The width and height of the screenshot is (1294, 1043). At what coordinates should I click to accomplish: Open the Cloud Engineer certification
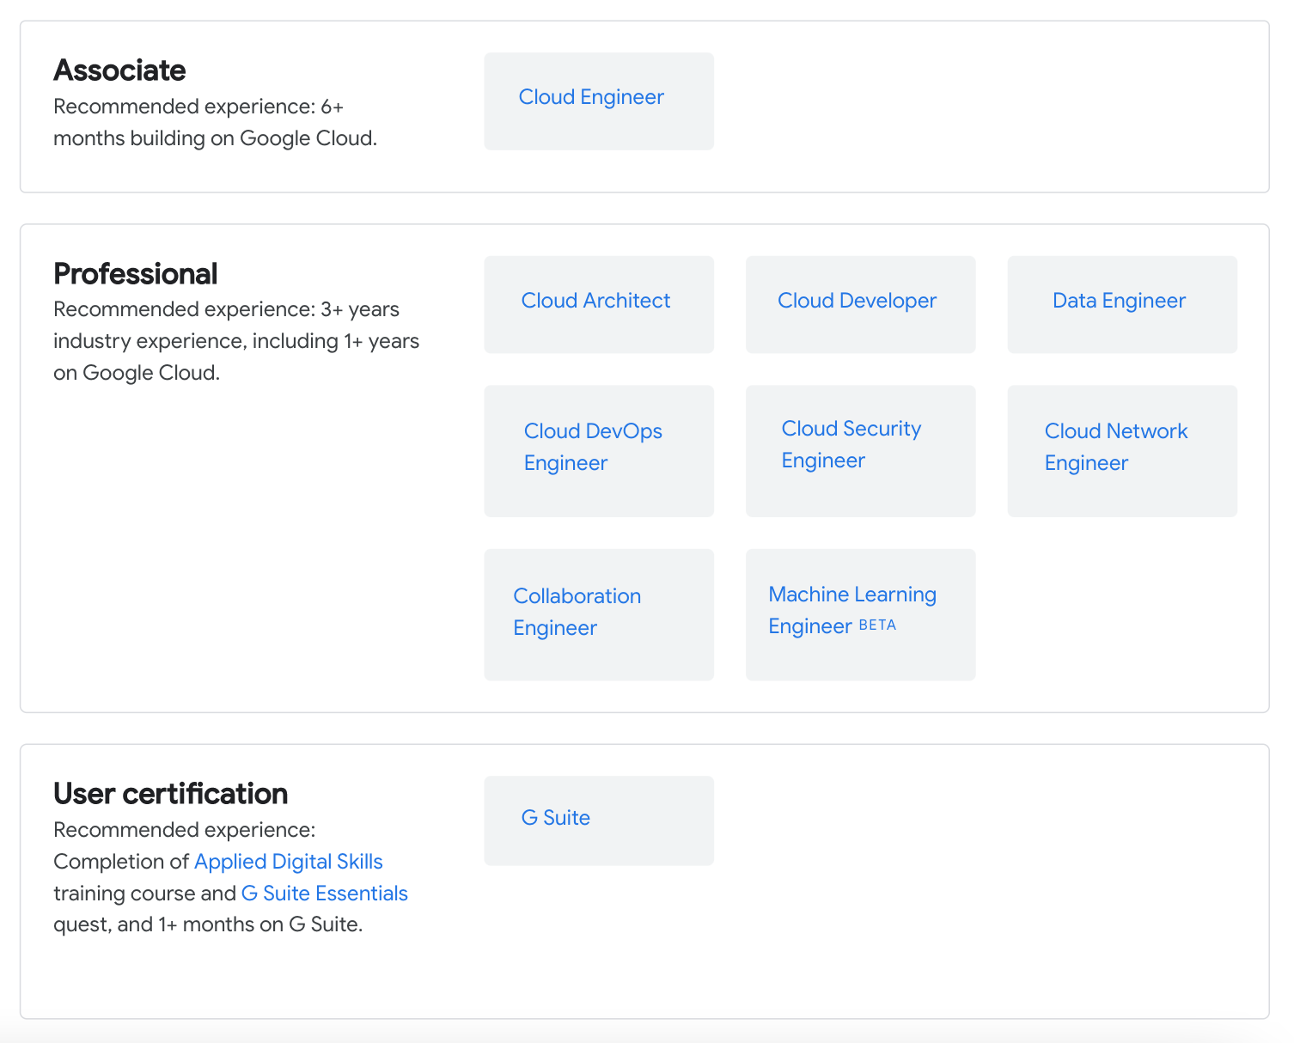pos(599,101)
